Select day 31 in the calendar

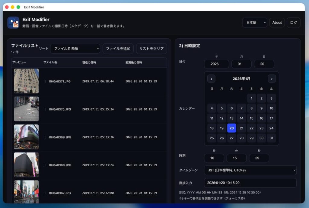tap(271, 138)
